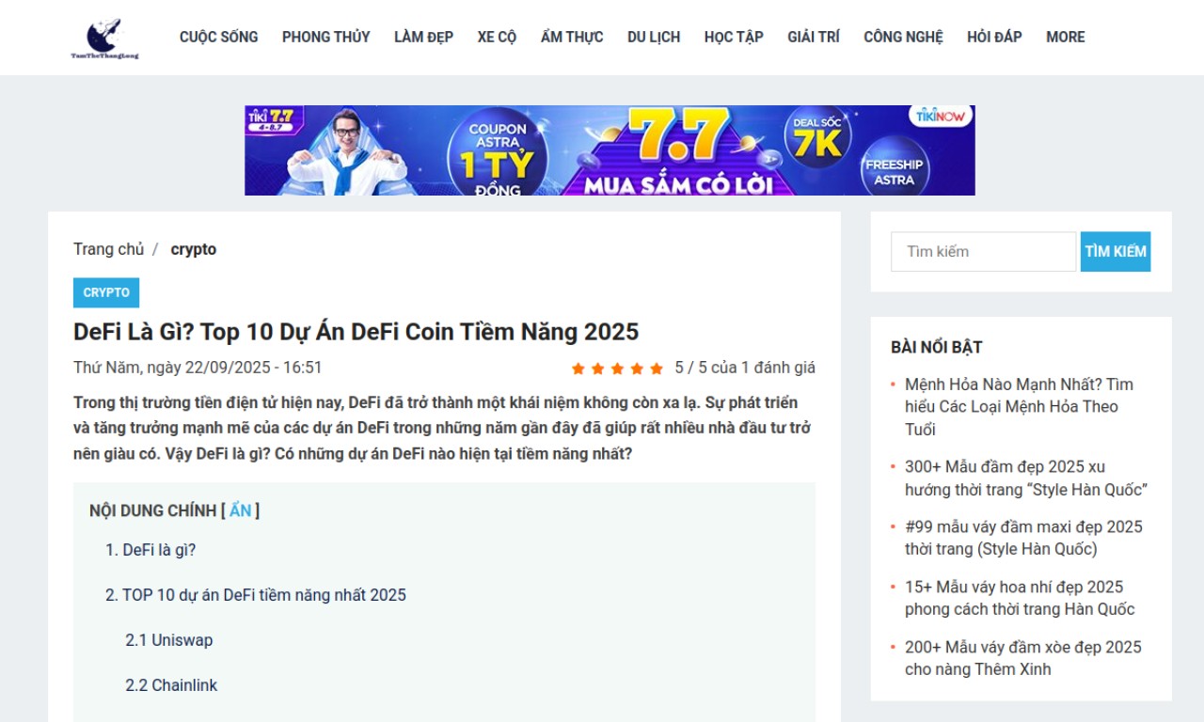The width and height of the screenshot is (1204, 722).
Task: Jump to section 2.2 Chainlink
Action: pyautogui.click(x=171, y=685)
